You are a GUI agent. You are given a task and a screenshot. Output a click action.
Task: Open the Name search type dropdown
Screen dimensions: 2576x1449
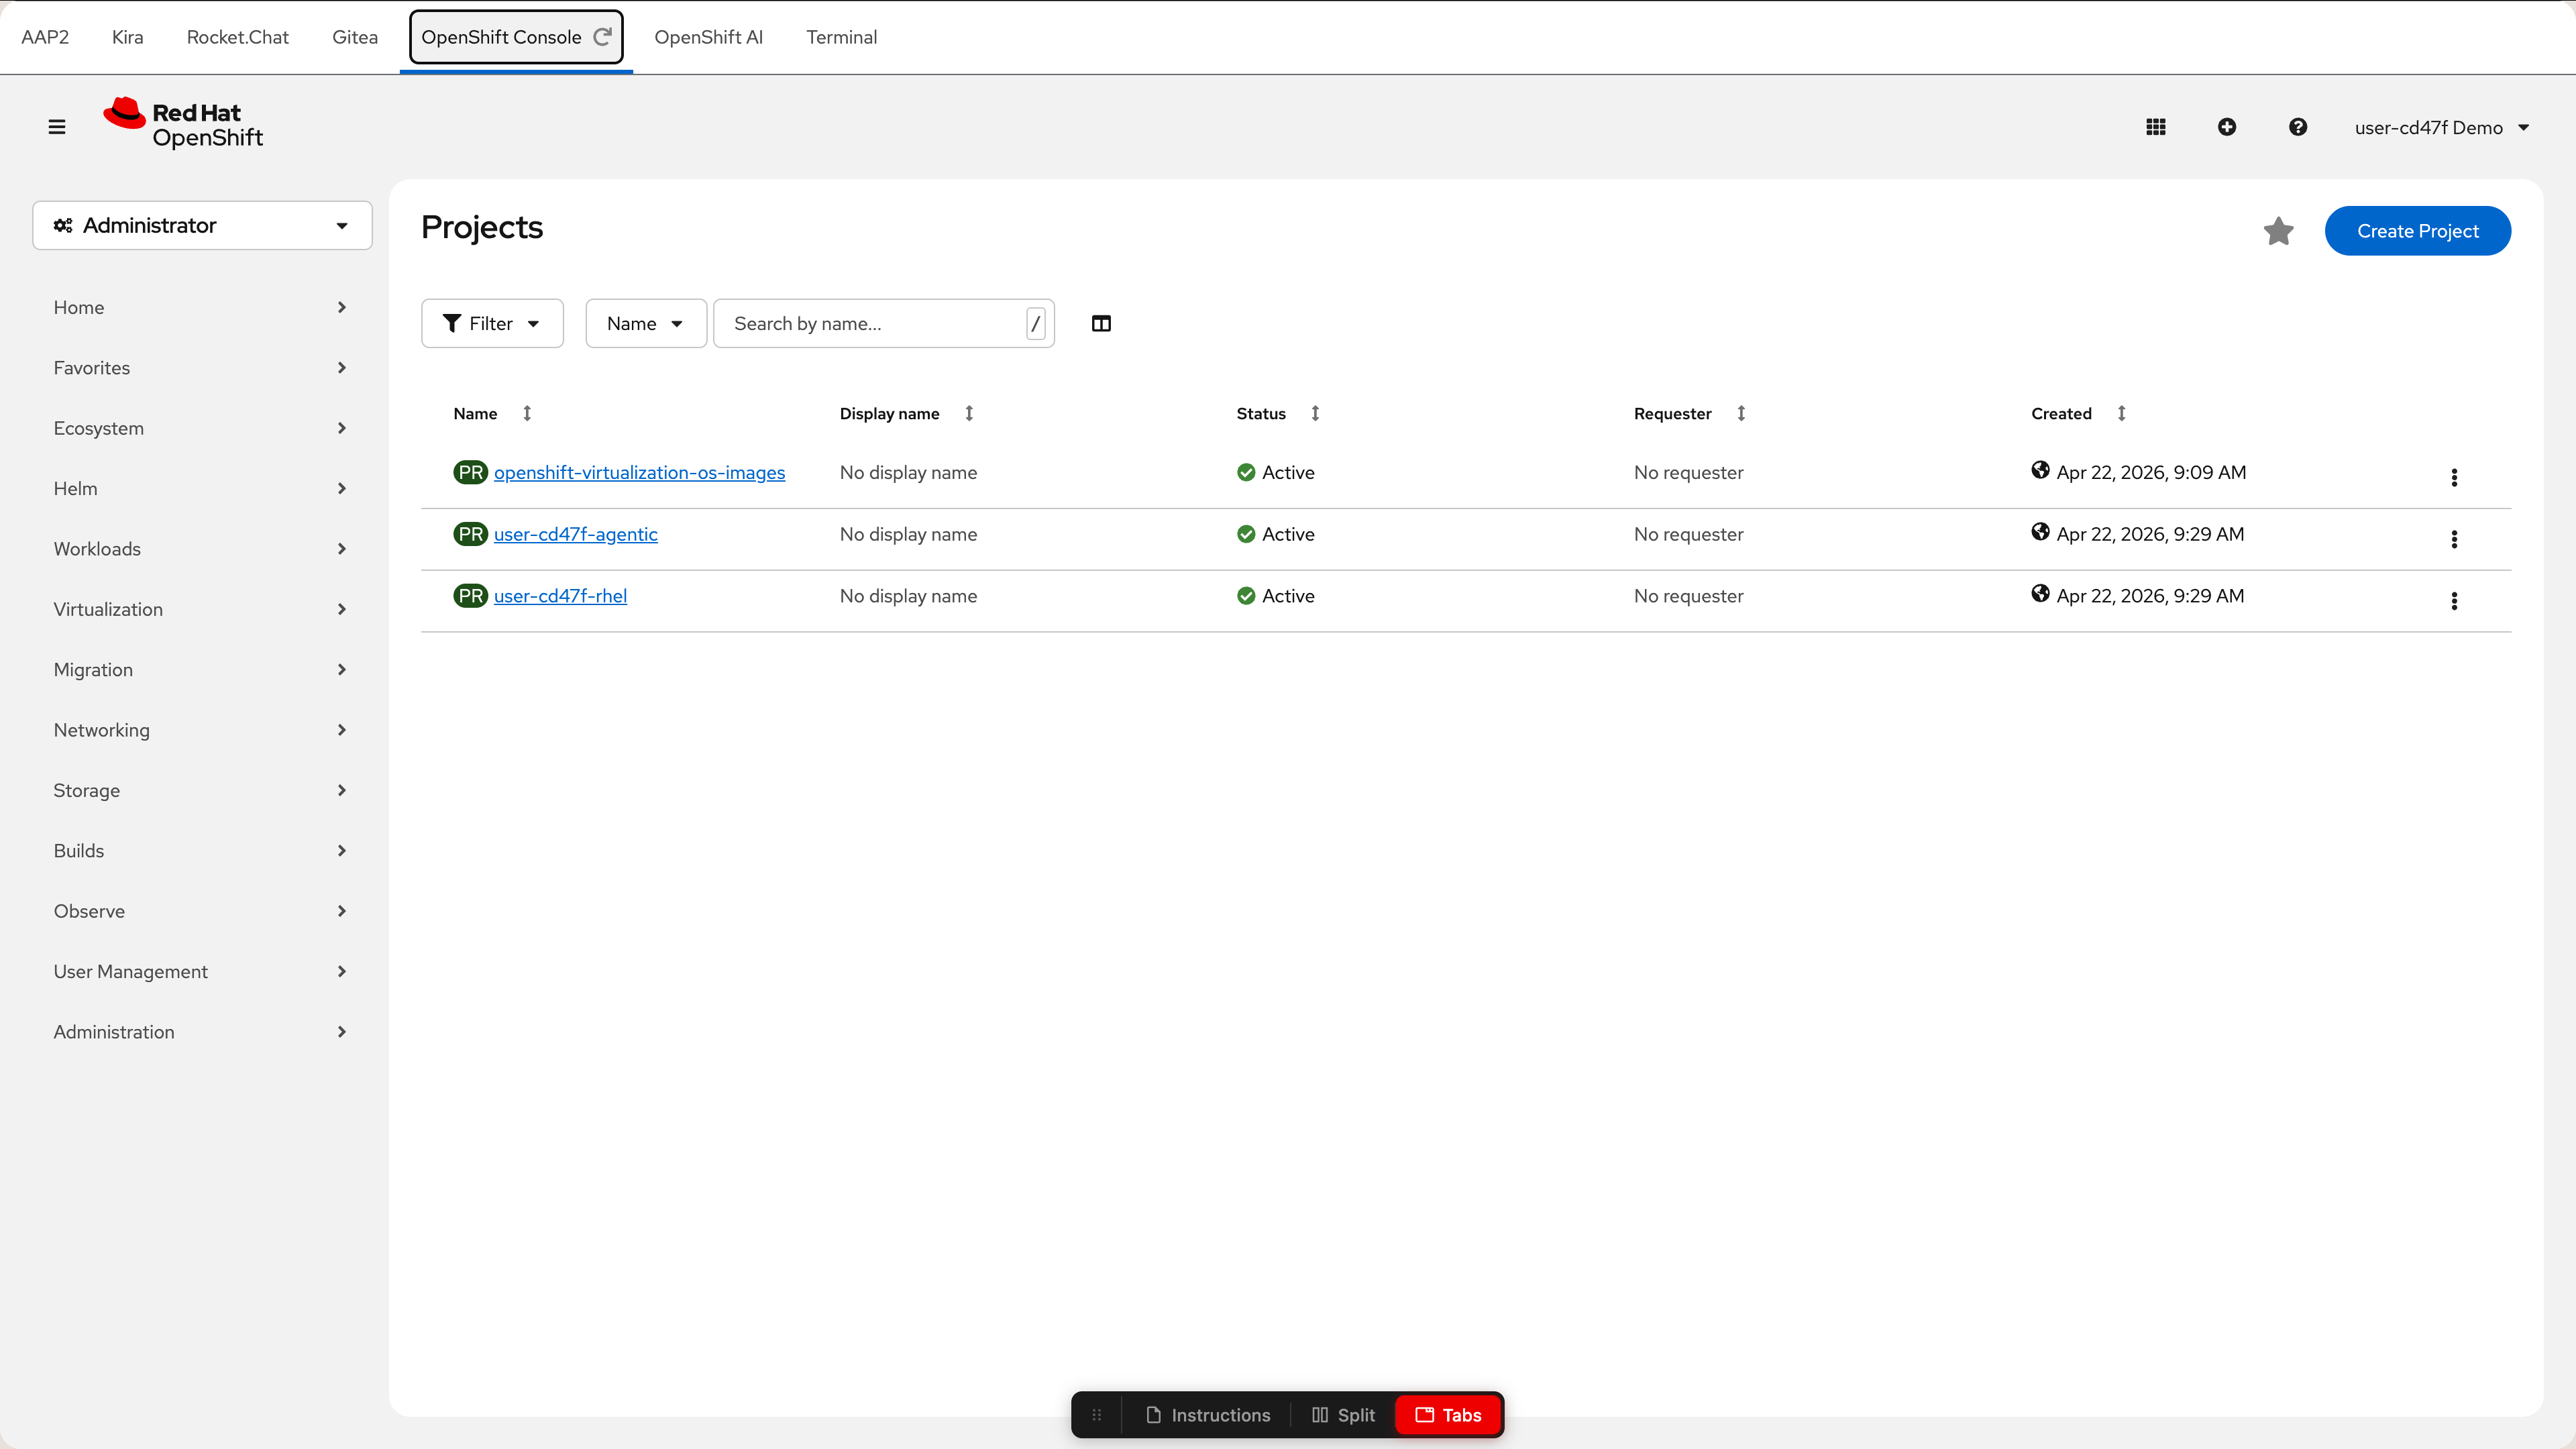click(645, 323)
